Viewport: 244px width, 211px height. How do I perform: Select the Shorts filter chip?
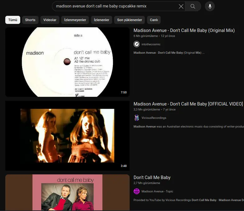pyautogui.click(x=30, y=20)
